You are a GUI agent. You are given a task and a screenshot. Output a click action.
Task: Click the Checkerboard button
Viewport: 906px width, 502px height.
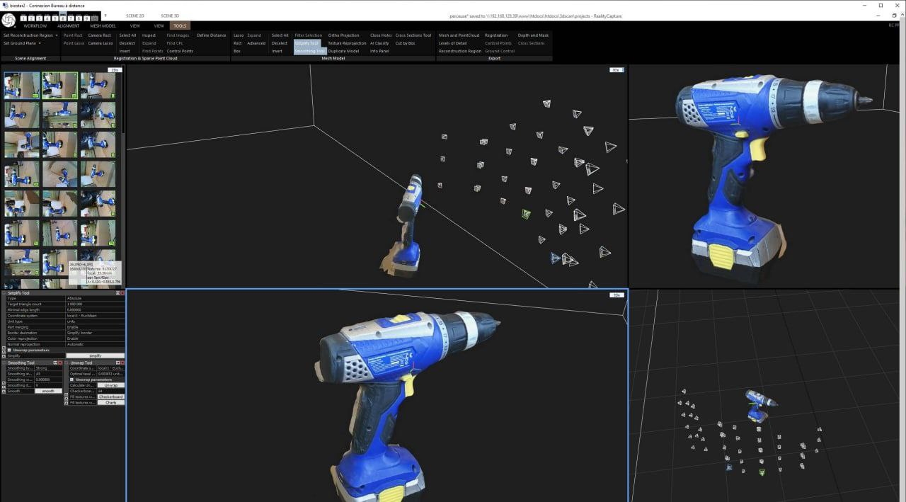click(x=110, y=397)
